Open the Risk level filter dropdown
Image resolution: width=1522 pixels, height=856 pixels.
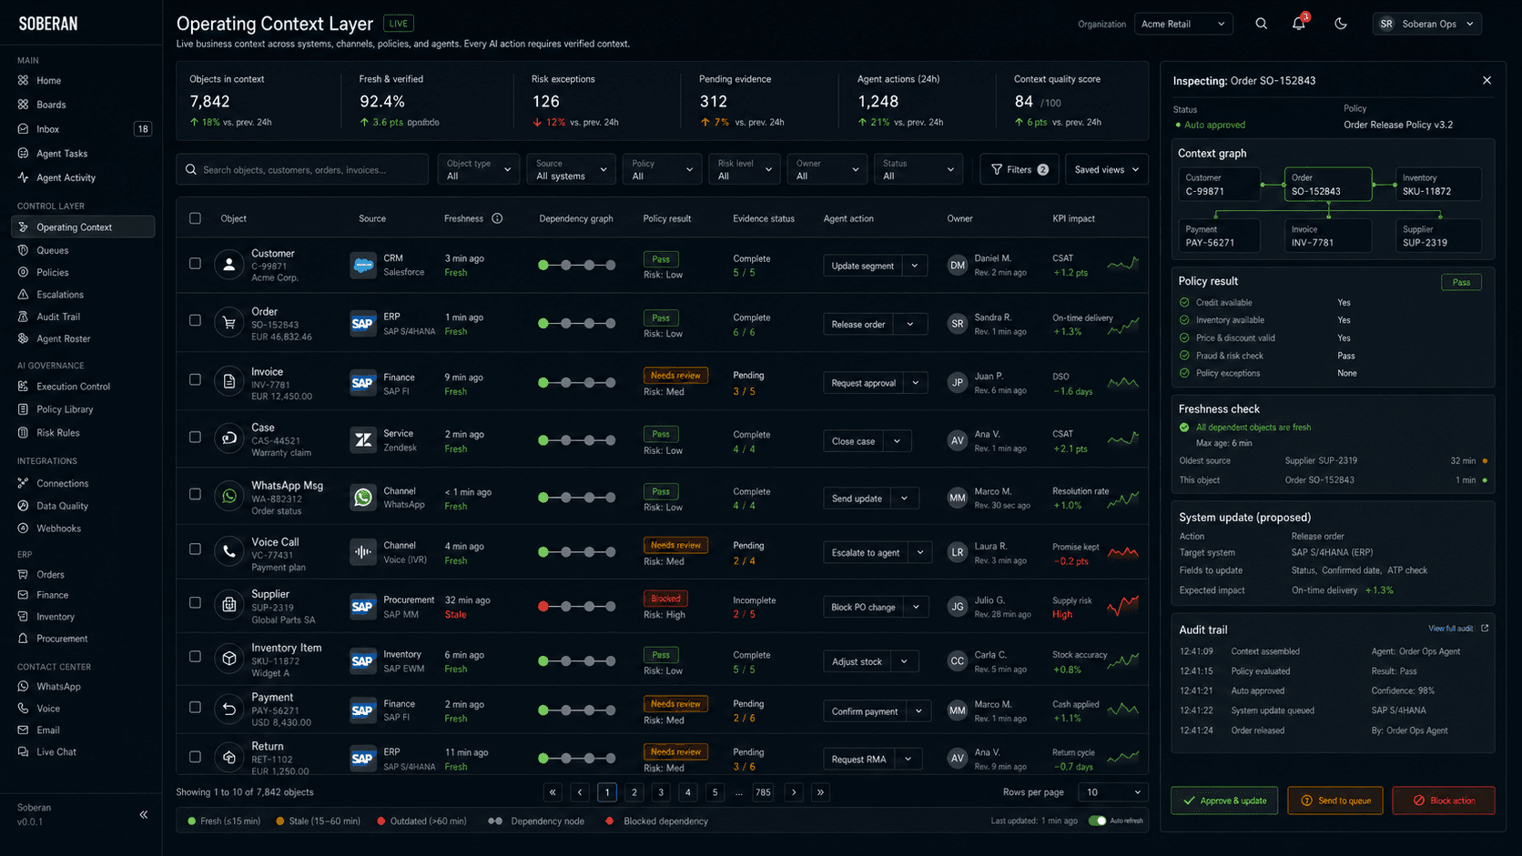[x=744, y=170]
